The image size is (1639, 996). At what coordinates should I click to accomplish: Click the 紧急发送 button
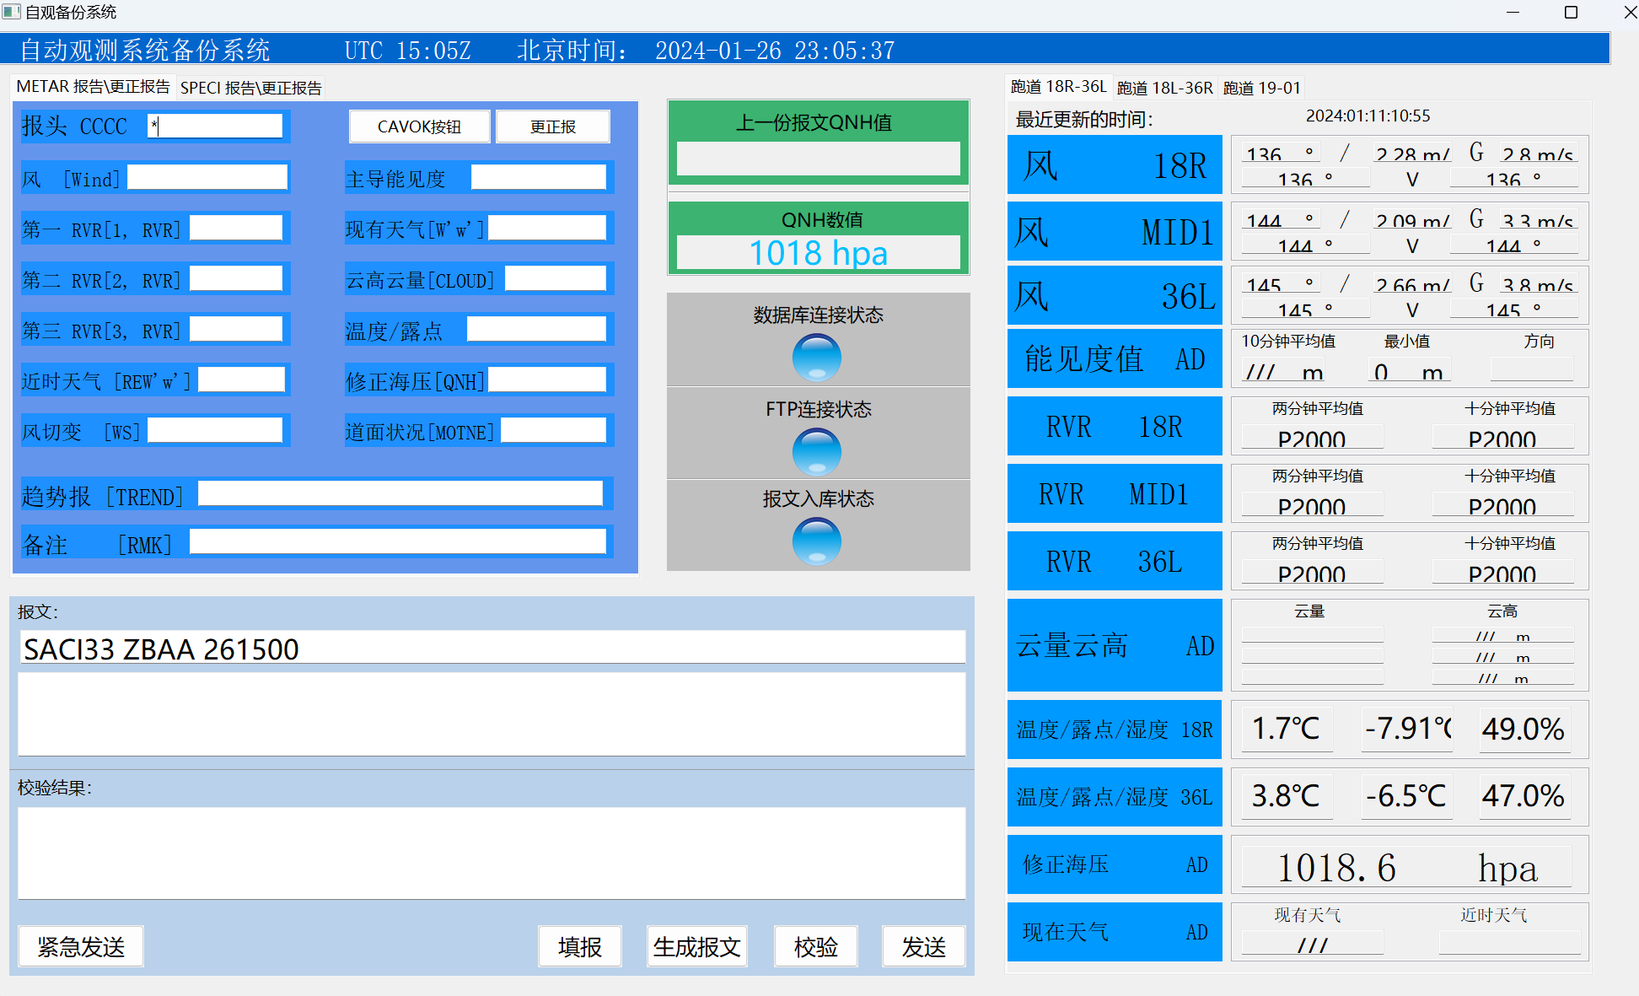pos(81,946)
